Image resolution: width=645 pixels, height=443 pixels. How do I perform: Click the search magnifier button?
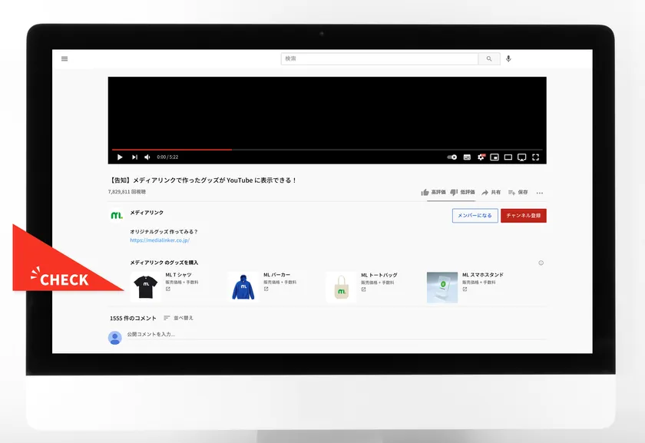(x=488, y=59)
